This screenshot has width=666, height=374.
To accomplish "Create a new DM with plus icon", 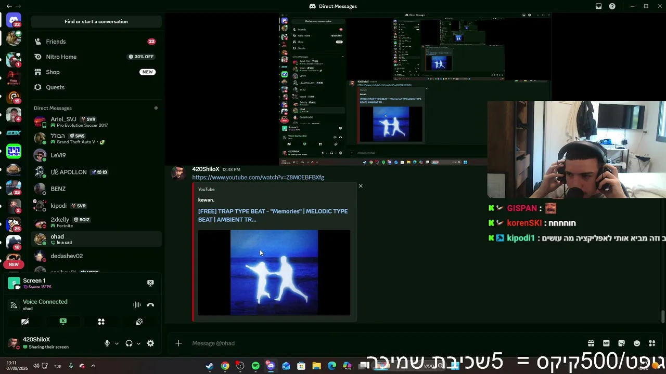I will [156, 108].
